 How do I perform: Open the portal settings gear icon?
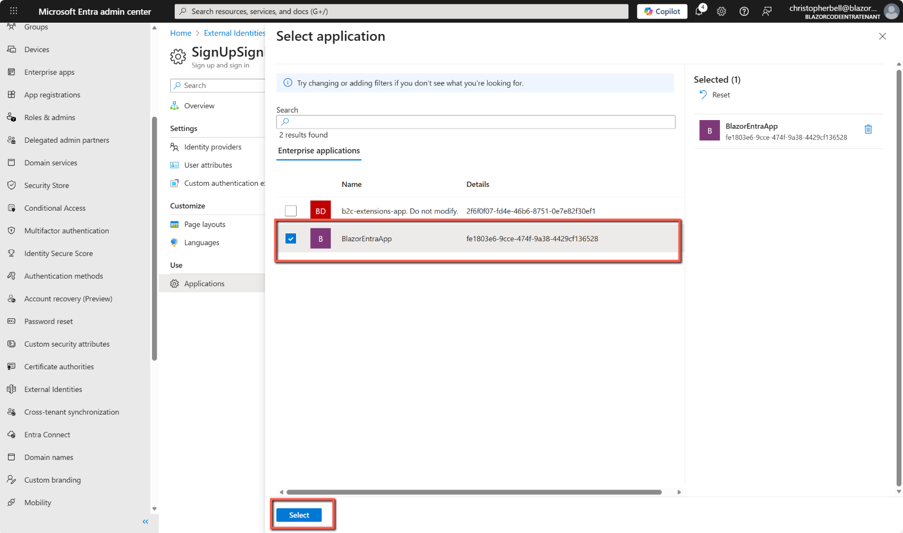721,11
